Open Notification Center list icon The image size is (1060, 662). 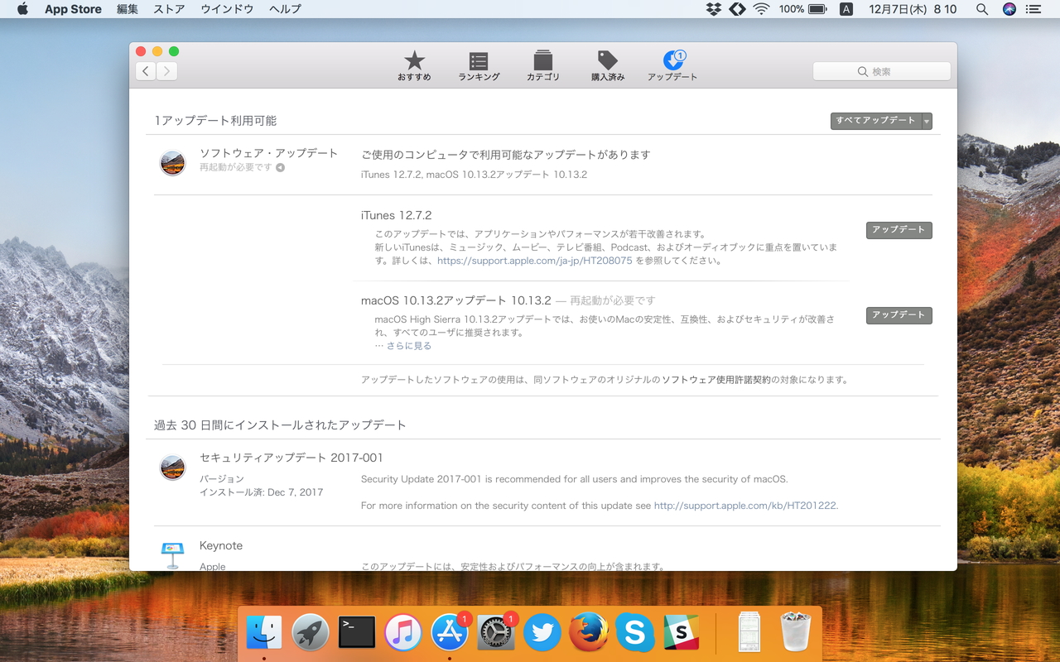(1033, 9)
